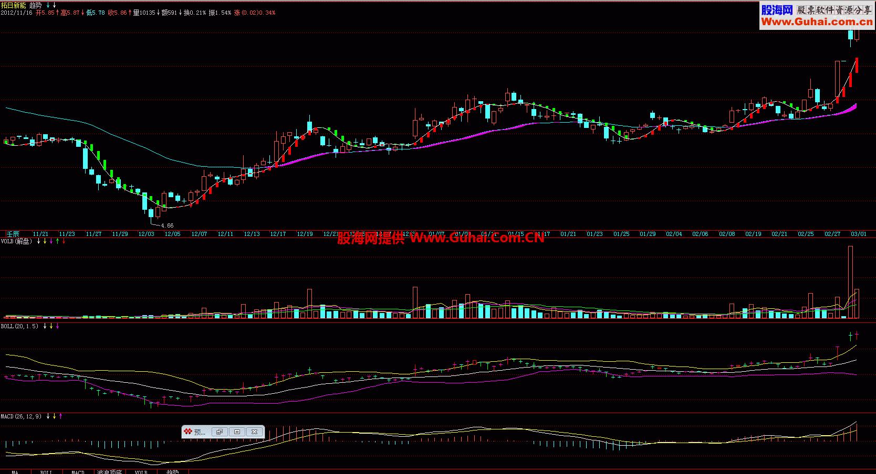Click the 壬辰 label on date axis
Screen dimensions: 876x474
coord(13,234)
